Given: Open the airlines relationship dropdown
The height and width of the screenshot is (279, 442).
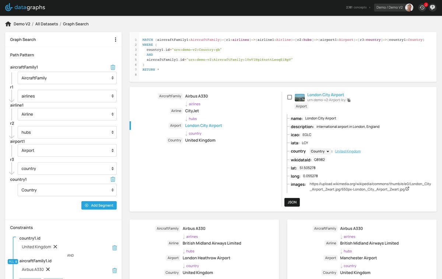Looking at the screenshot, I should tap(67, 96).
